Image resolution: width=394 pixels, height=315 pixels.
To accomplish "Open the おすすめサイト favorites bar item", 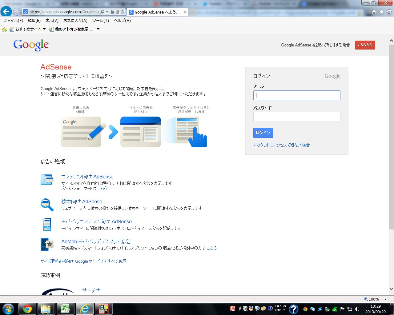I will coord(26,29).
